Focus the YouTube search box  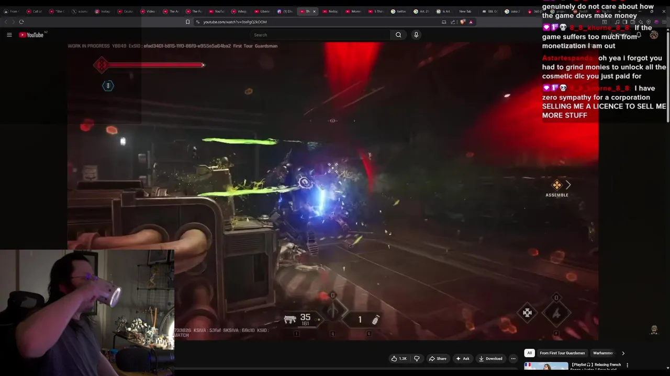[x=320, y=35]
